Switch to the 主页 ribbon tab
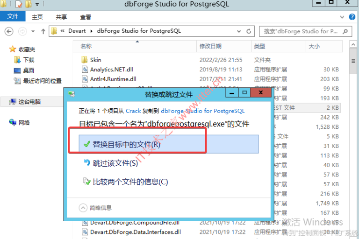 37,17
